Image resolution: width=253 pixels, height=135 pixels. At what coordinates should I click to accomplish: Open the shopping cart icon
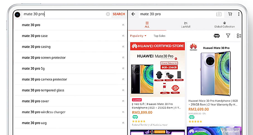(x=230, y=14)
